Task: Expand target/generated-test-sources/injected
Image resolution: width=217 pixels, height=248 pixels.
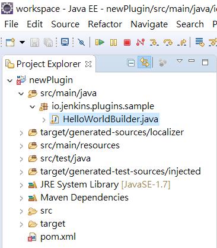Action: pyautogui.click(x=21, y=172)
